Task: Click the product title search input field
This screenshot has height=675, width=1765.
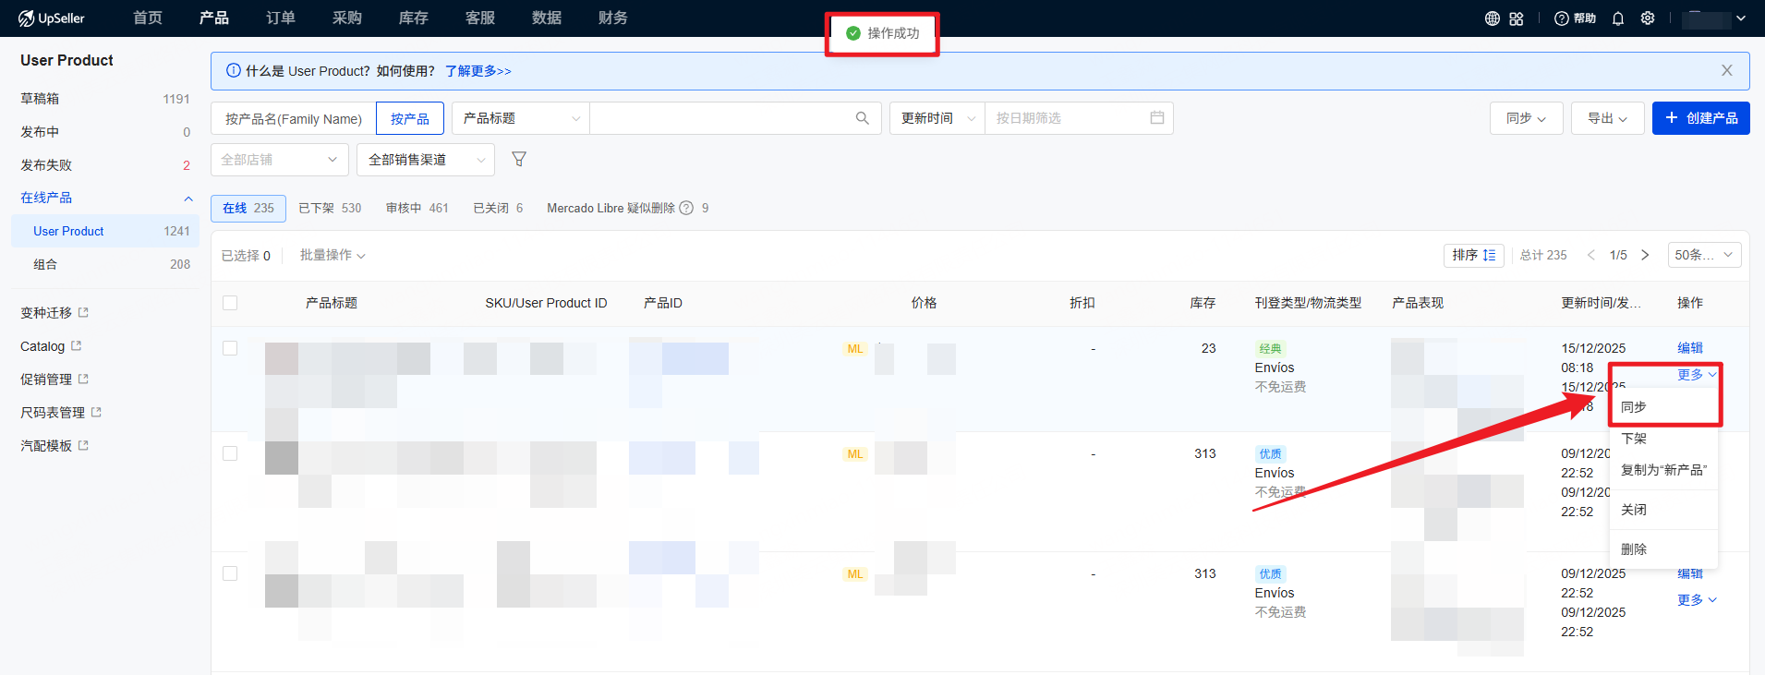Action: click(x=720, y=118)
